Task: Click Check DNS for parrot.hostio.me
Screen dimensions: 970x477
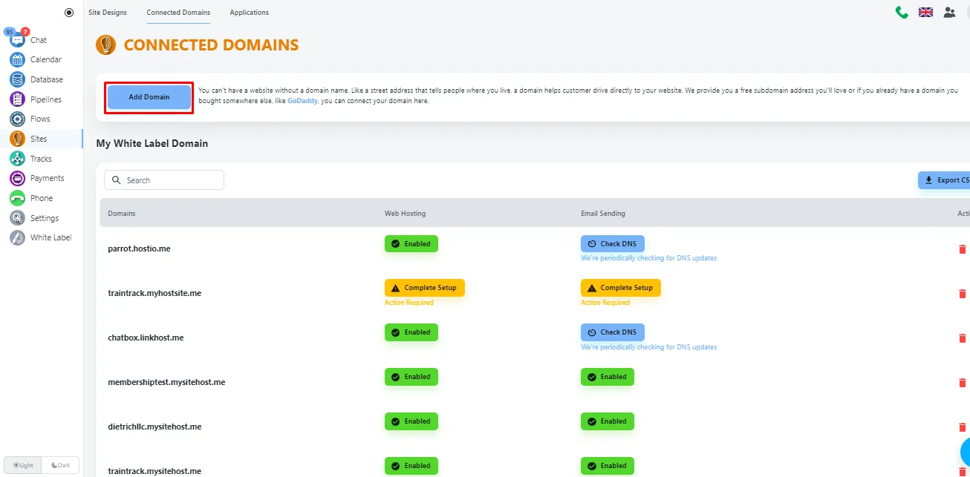Action: tap(613, 243)
